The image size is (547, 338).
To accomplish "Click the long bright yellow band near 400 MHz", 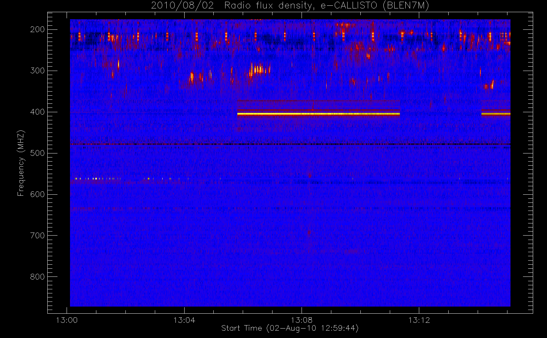I will click(318, 114).
